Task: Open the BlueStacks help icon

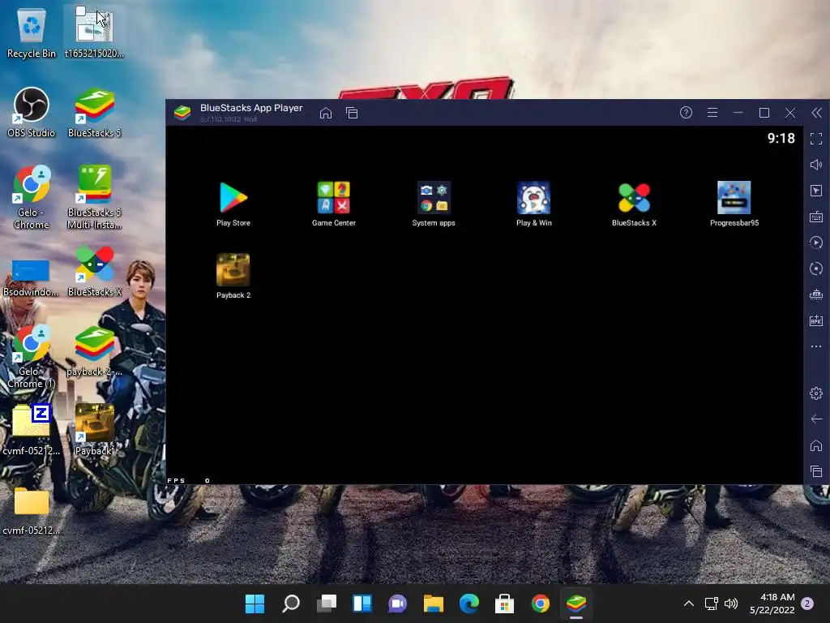Action: point(686,112)
